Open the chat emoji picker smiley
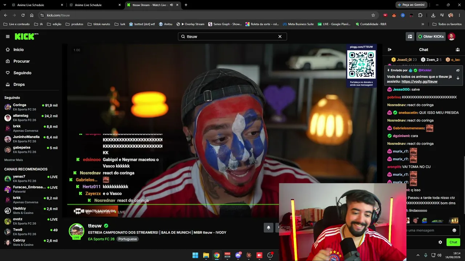Image resolution: width=465 pixels, height=261 pixels. click(x=454, y=230)
